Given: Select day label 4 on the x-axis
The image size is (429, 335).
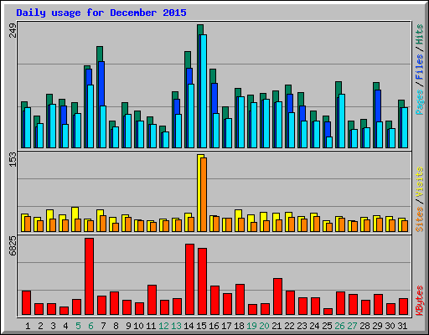Looking at the screenshot, I should [65, 326].
